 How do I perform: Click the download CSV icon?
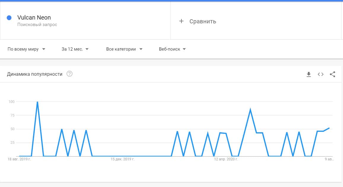tap(309, 74)
